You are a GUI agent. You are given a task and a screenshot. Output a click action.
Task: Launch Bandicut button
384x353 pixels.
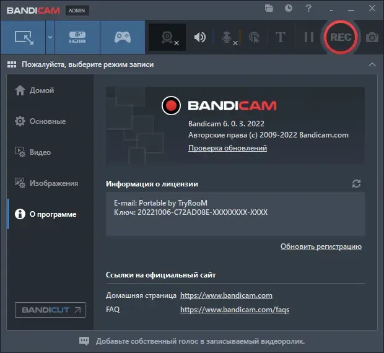pos(50,310)
